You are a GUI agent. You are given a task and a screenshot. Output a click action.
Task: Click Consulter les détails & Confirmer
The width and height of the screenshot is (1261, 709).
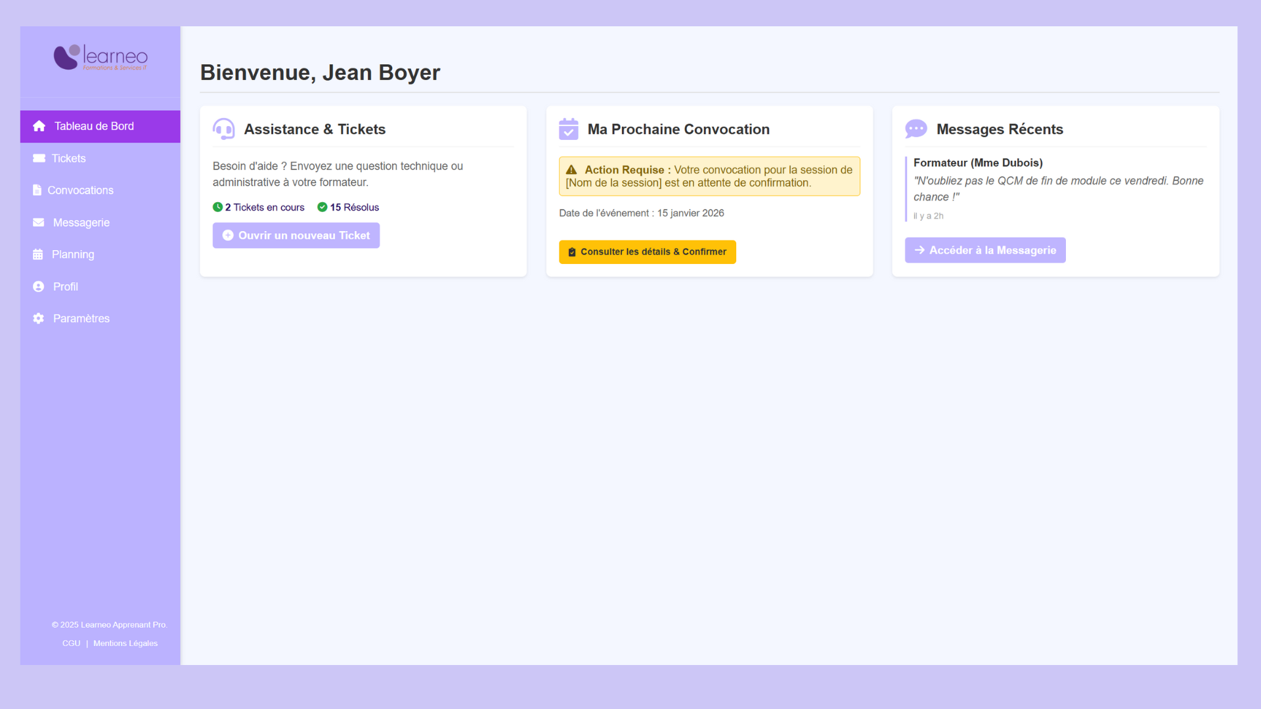(647, 252)
